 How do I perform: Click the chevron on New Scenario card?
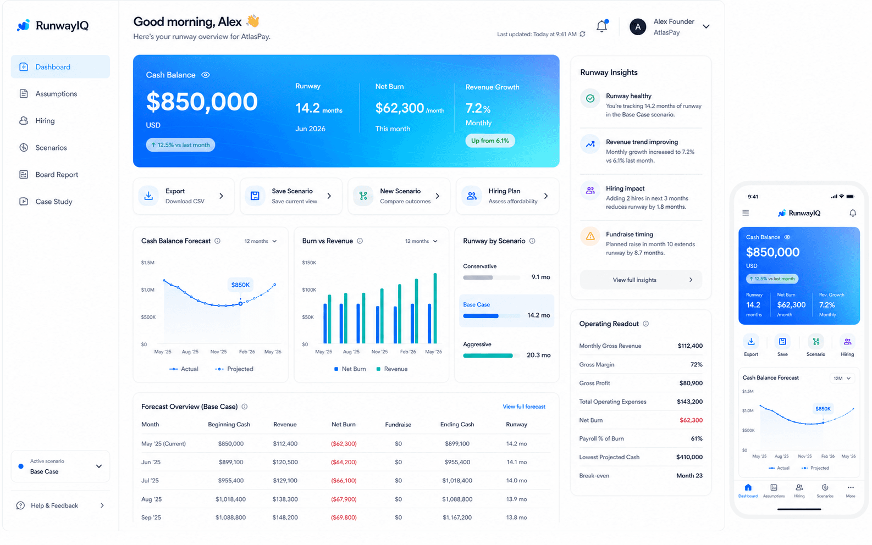(438, 196)
